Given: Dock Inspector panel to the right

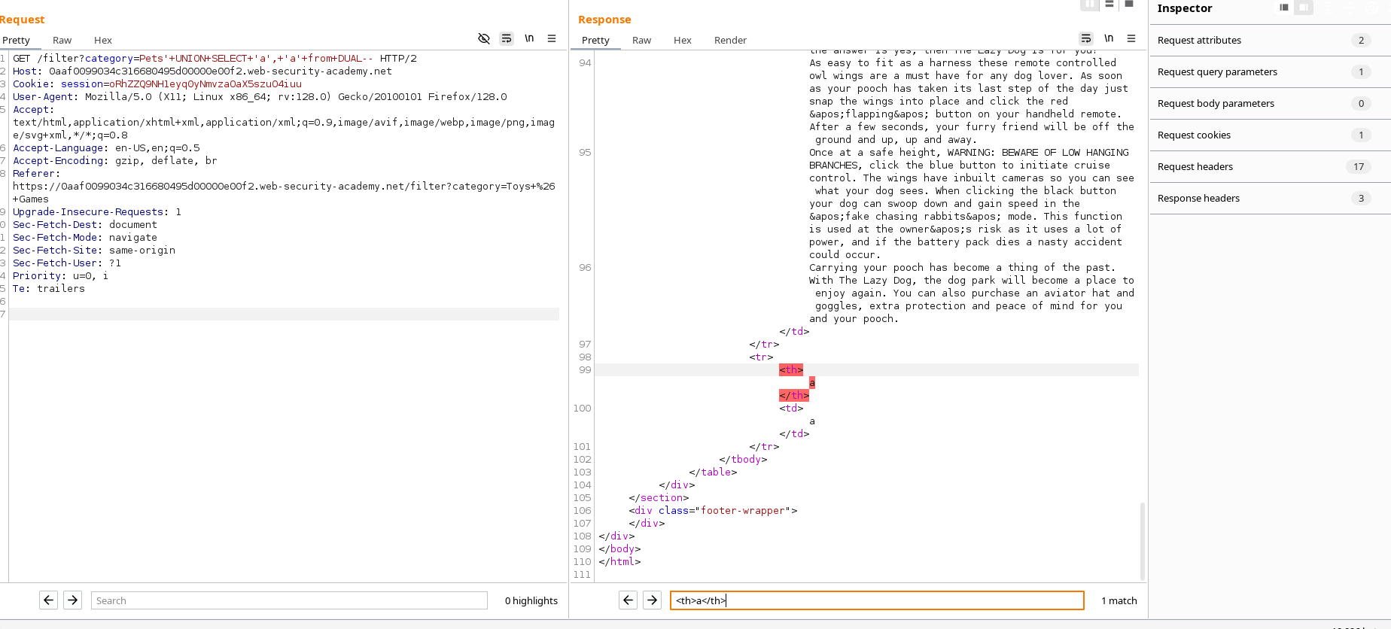Looking at the screenshot, I should tap(1304, 8).
